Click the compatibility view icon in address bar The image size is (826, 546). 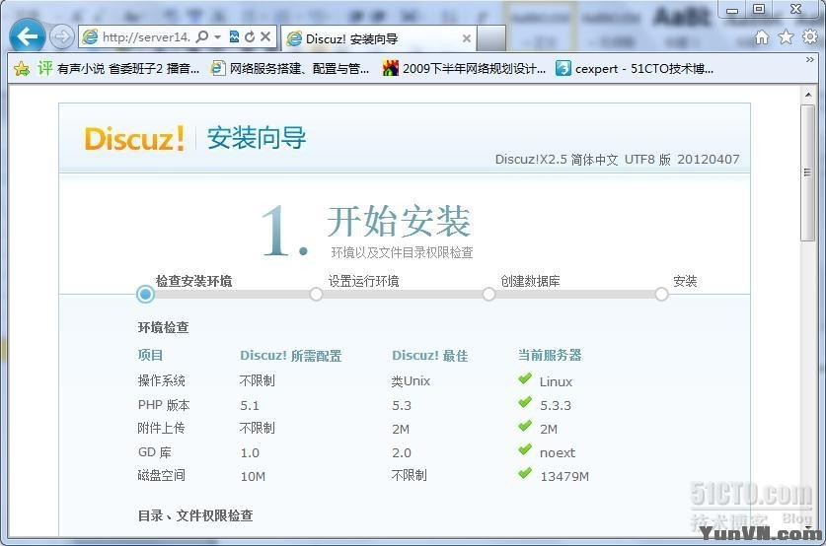tap(235, 36)
